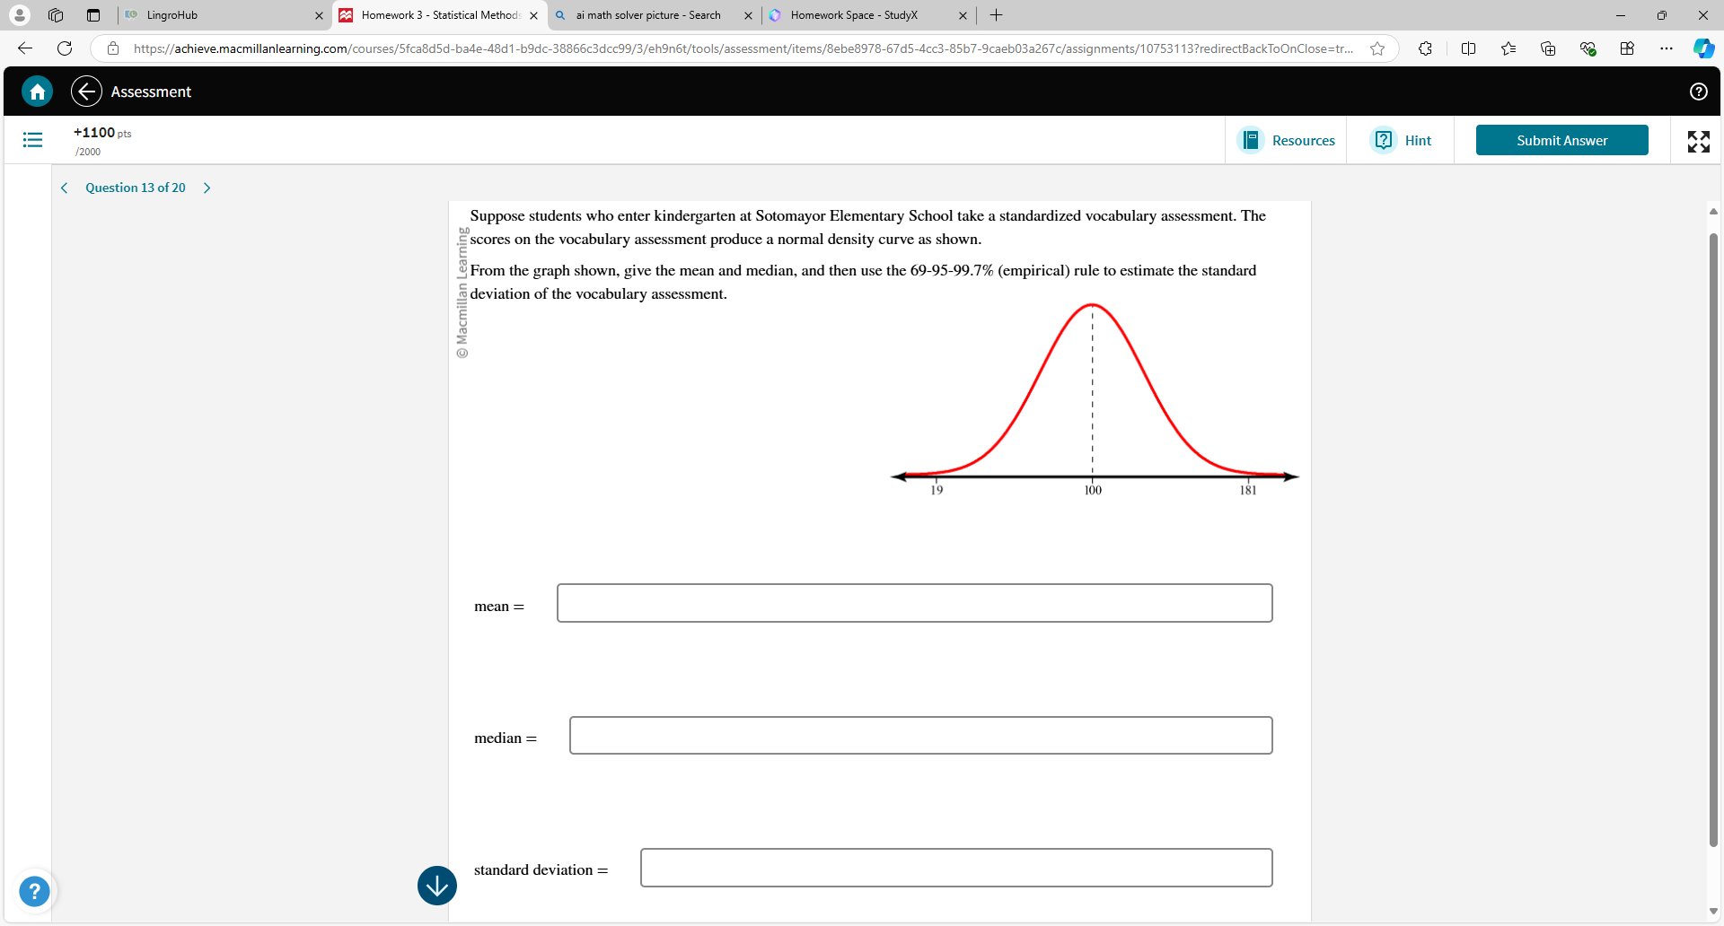Add page to favorites star
The height and width of the screenshot is (926, 1724).
tap(1377, 48)
